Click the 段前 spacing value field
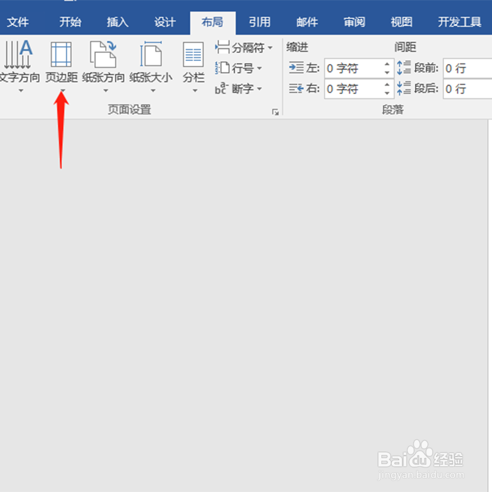Screen dimensions: 492x492 tap(467, 68)
